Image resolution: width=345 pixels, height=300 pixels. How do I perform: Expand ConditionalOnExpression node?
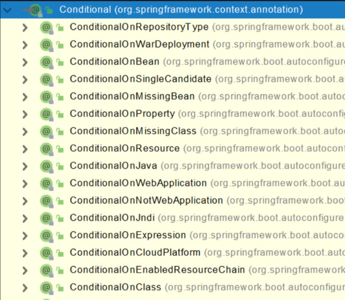click(x=25, y=236)
